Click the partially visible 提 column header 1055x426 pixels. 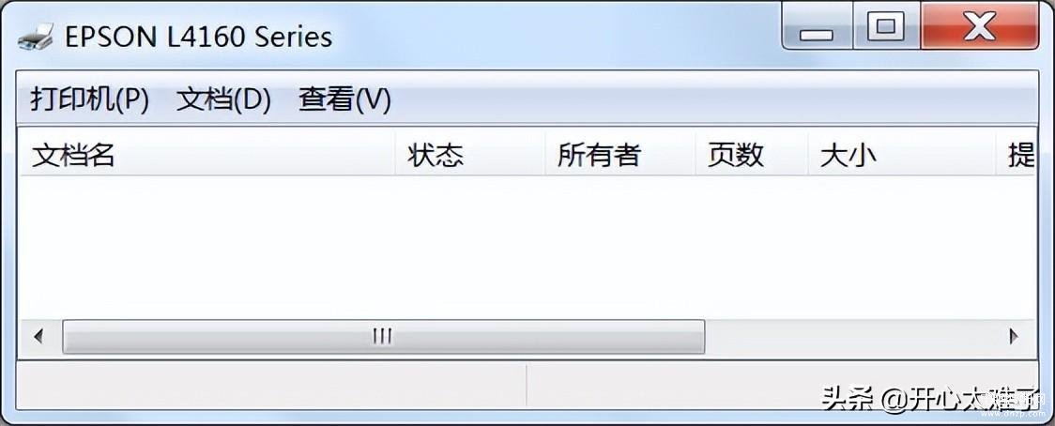[x=1017, y=155]
